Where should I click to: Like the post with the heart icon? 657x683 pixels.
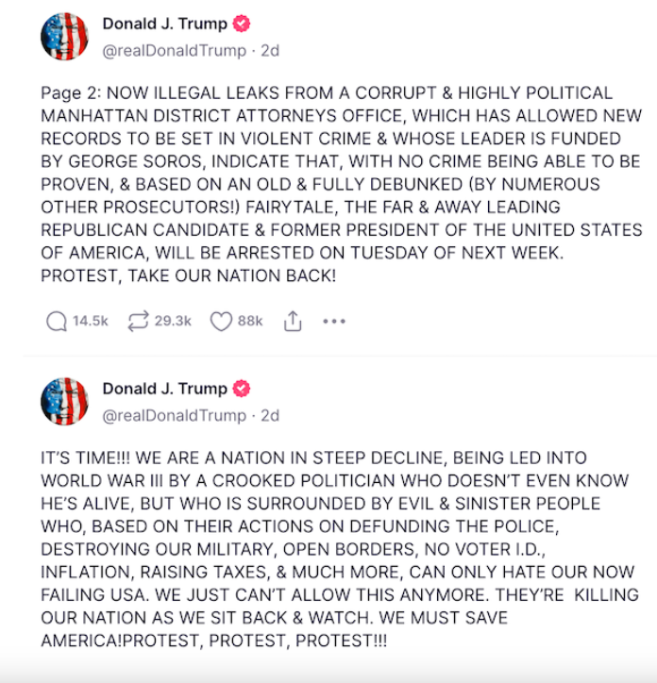tap(221, 322)
